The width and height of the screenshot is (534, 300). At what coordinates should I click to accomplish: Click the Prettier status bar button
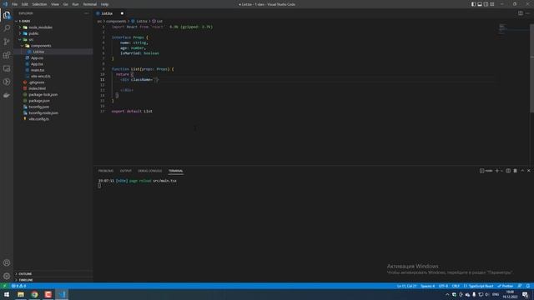tap(506, 286)
